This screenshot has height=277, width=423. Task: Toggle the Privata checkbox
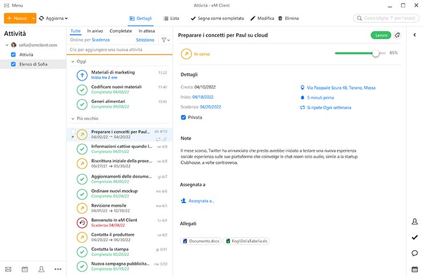tap(183, 117)
